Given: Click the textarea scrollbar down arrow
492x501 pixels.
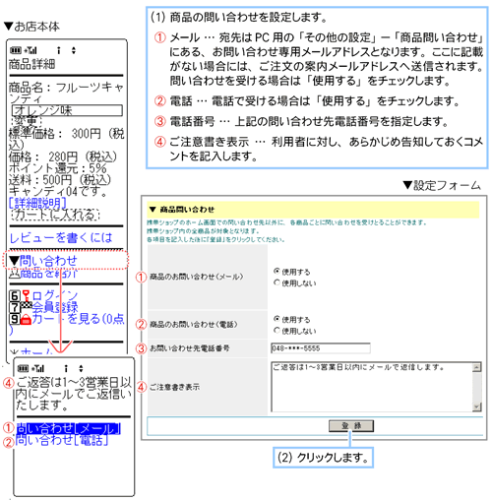Looking at the screenshot, I should (477, 407).
